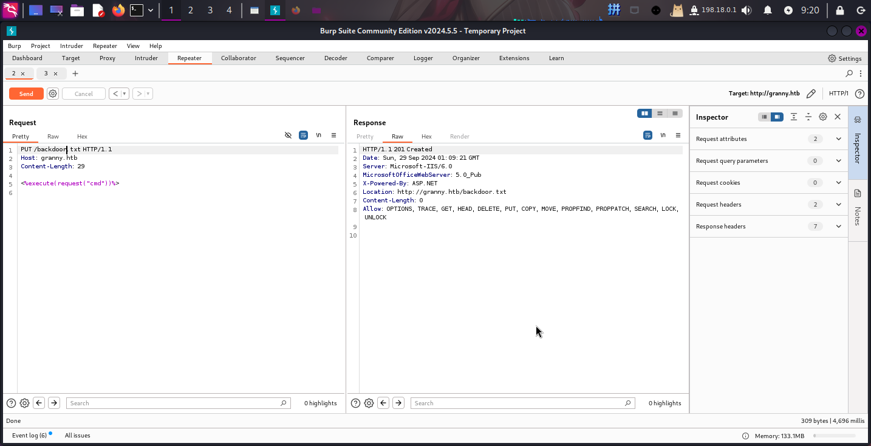Image resolution: width=871 pixels, height=446 pixels.
Task: Open task details icon beside Memory
Action: [745, 436]
